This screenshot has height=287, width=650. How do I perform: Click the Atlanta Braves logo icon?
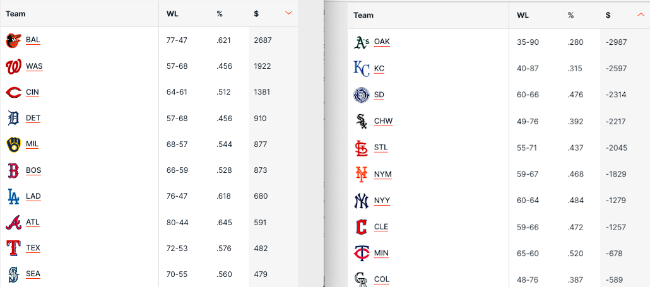[x=13, y=223]
